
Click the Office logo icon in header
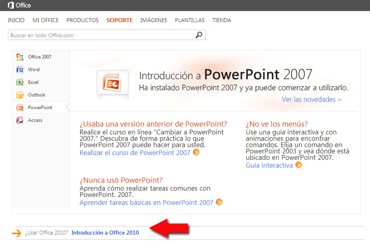click(11, 5)
